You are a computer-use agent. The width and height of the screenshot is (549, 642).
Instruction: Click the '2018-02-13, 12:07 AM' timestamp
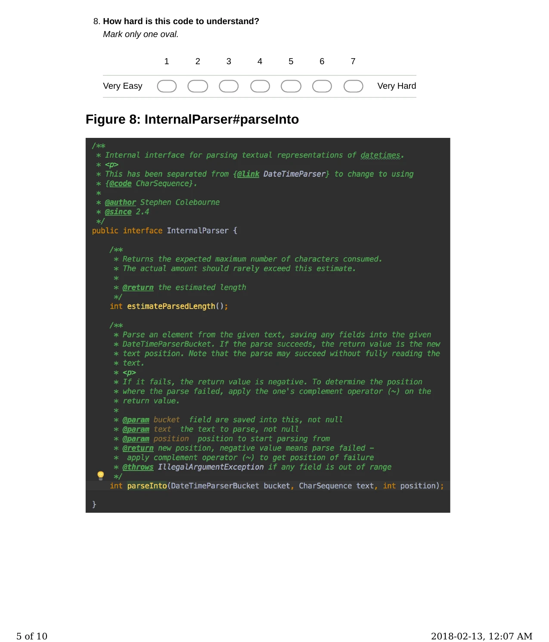pyautogui.click(x=482, y=636)
